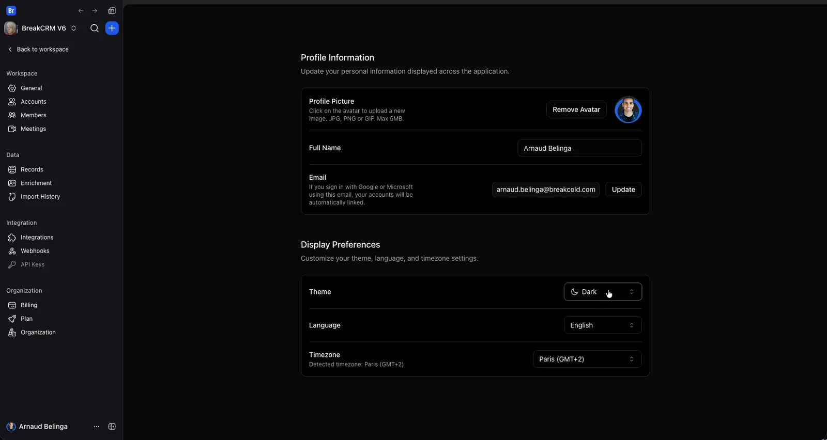Click the Webhooks icon in sidebar
The height and width of the screenshot is (440, 827).
click(x=12, y=251)
